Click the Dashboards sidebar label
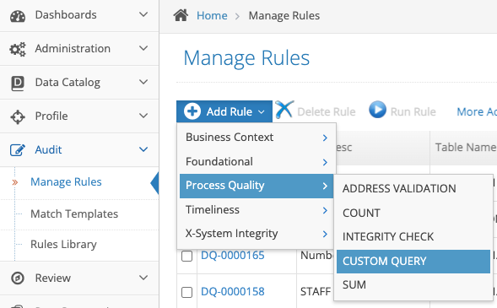The image size is (497, 308). pyautogui.click(x=66, y=15)
